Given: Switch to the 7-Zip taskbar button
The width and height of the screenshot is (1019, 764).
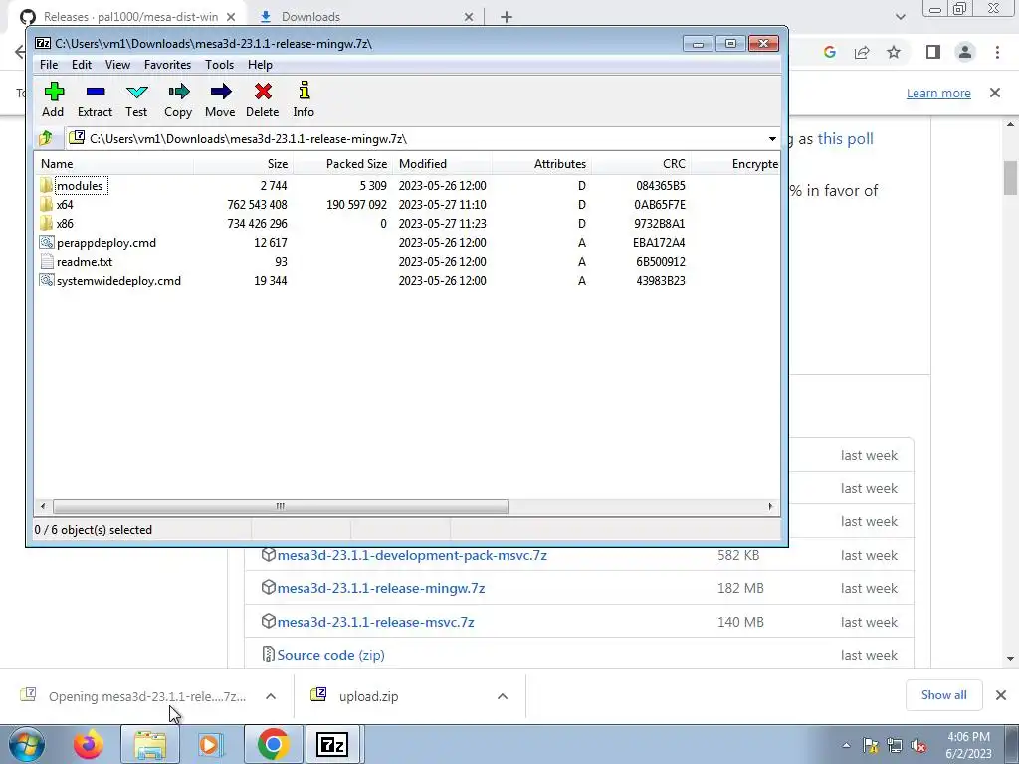Looking at the screenshot, I should click(332, 744).
